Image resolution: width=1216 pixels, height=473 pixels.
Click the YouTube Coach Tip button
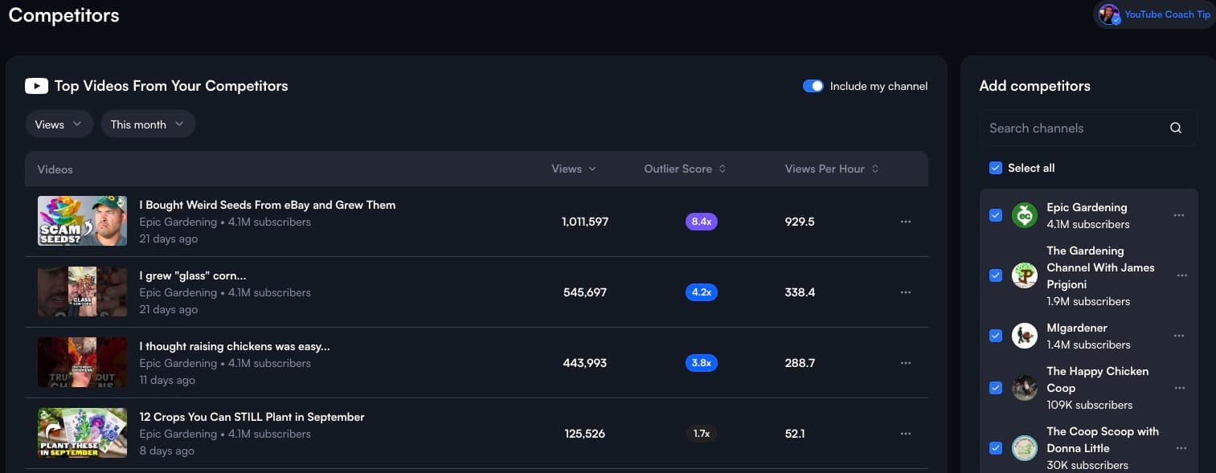[1154, 14]
